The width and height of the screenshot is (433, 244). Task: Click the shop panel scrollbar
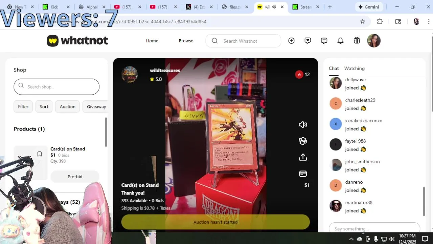[106, 132]
